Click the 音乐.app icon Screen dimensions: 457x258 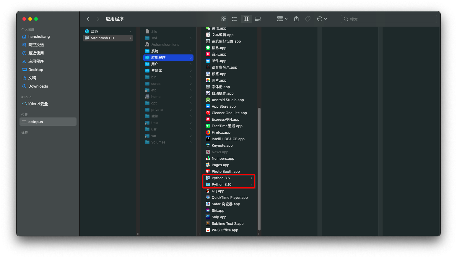(208, 54)
